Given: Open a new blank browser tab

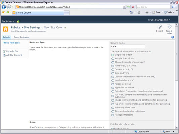Looking at the screenshot, I should [66, 13].
